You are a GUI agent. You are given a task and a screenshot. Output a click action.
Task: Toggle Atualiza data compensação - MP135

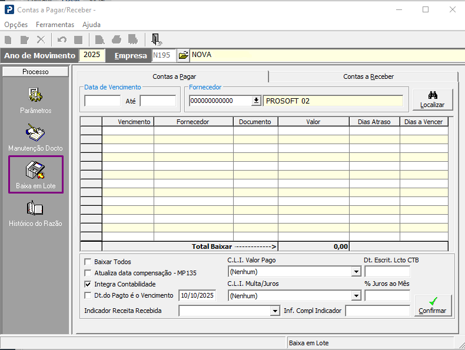click(88, 273)
